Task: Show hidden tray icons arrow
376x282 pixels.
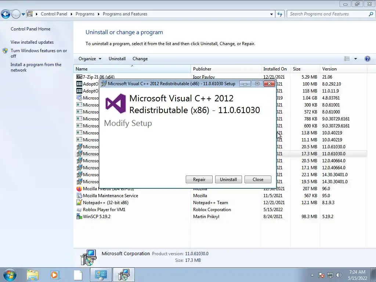Action: (312, 275)
